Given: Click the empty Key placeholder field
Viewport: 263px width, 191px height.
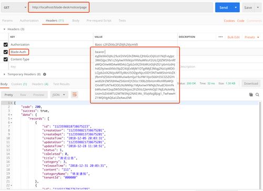Looking at the screenshot, I should 51,67.
